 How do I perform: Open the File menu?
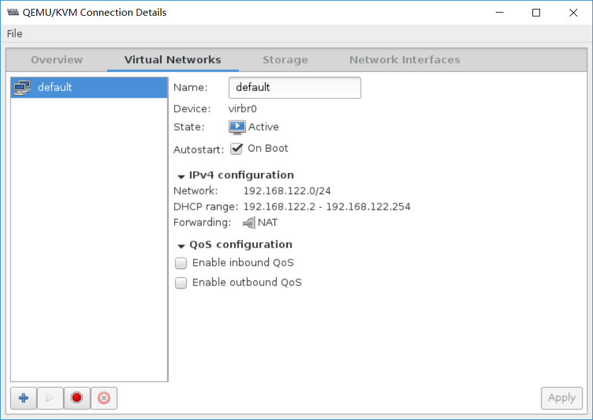[x=15, y=33]
